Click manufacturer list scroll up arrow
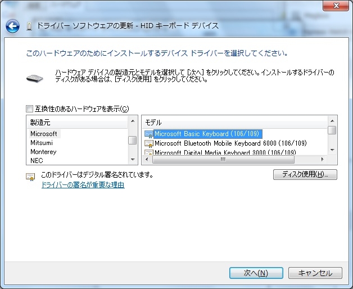Viewport: 353px width, 289px height. coord(133,121)
